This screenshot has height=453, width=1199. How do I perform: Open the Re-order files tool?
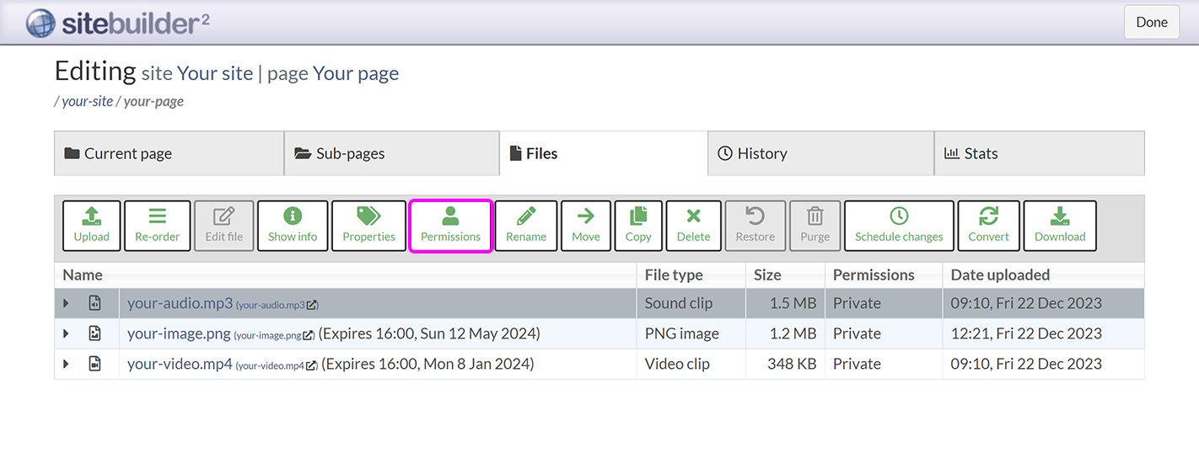point(158,226)
